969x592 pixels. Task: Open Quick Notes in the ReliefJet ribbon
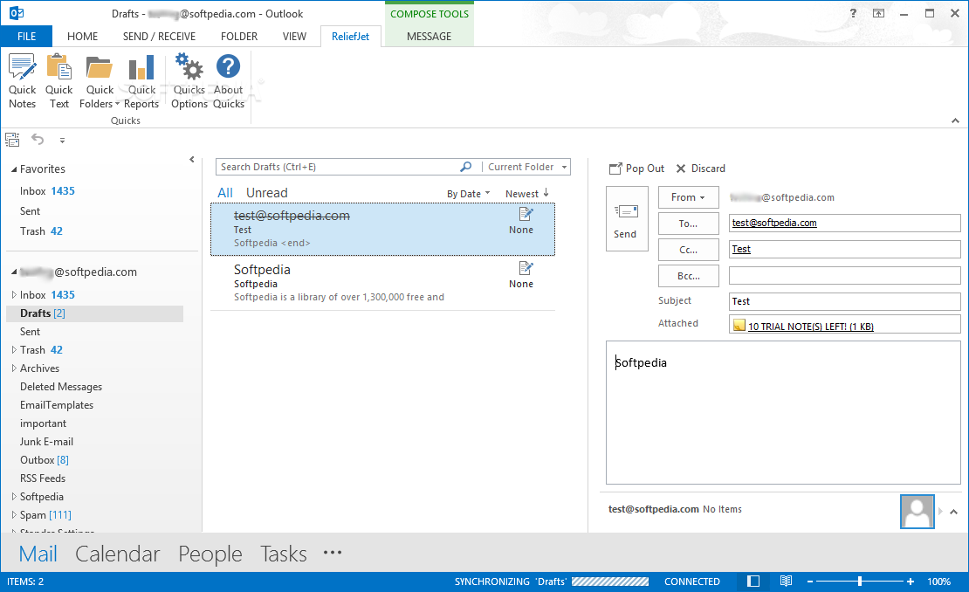(22, 81)
